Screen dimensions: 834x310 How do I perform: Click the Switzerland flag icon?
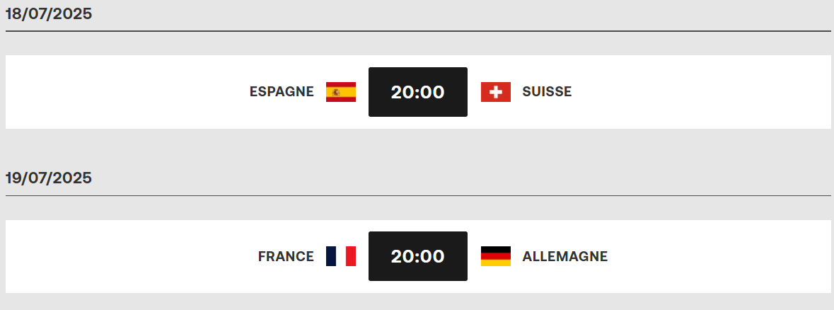(x=496, y=92)
